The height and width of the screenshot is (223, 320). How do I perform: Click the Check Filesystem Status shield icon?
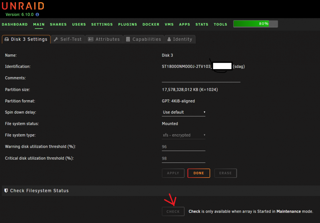[6, 190]
